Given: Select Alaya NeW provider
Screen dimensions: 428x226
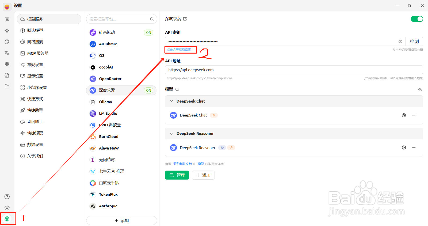Looking at the screenshot, I should coord(121,148).
